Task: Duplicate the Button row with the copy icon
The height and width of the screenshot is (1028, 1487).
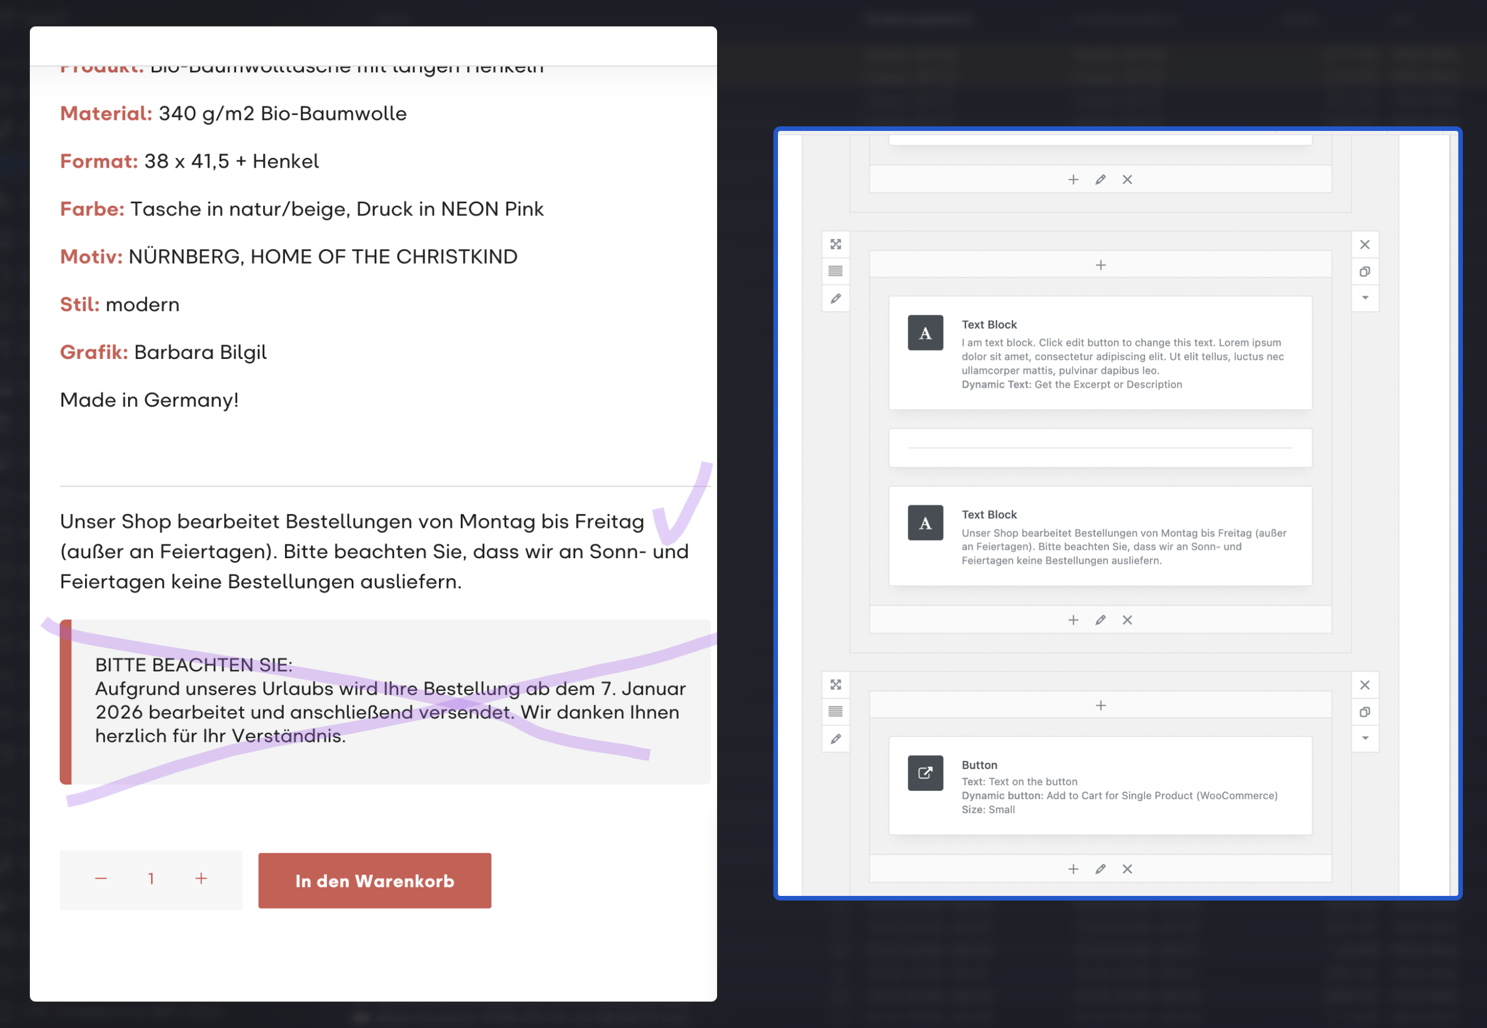Action: point(1365,712)
